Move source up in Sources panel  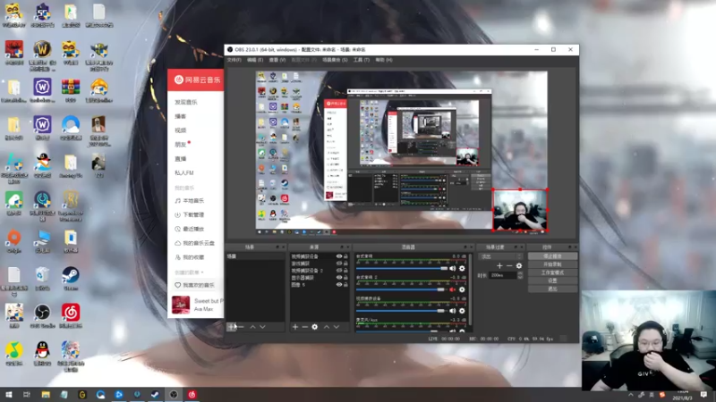pyautogui.click(x=327, y=327)
